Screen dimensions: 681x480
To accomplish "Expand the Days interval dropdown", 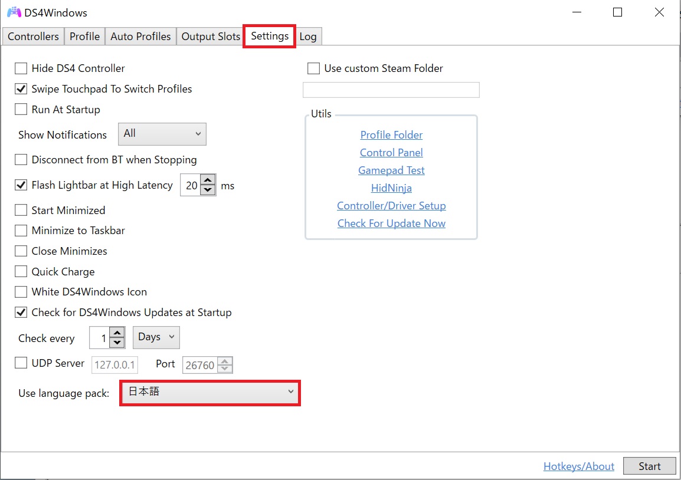I will click(x=156, y=337).
